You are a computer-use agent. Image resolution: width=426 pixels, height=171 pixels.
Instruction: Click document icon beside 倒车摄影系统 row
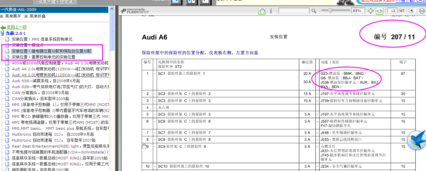click(7, 169)
